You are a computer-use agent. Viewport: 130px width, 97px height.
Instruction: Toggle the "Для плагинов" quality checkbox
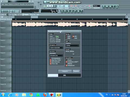tap(51, 62)
